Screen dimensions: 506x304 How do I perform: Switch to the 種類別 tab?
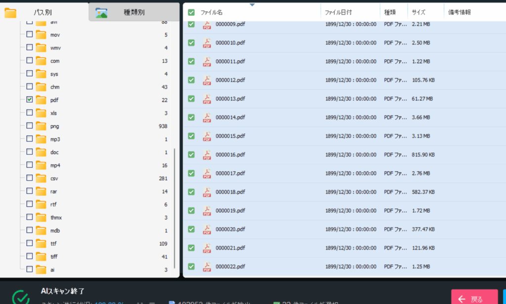134,12
